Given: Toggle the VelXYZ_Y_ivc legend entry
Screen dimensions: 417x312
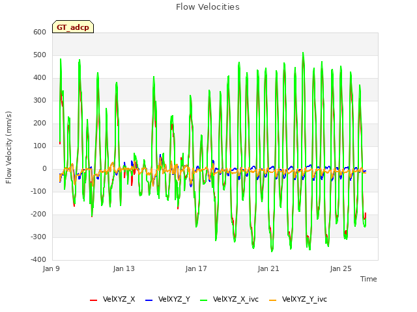Looking at the screenshot, I should pos(298,299).
